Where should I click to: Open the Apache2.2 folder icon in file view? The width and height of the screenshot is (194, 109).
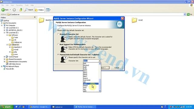tap(41, 20)
